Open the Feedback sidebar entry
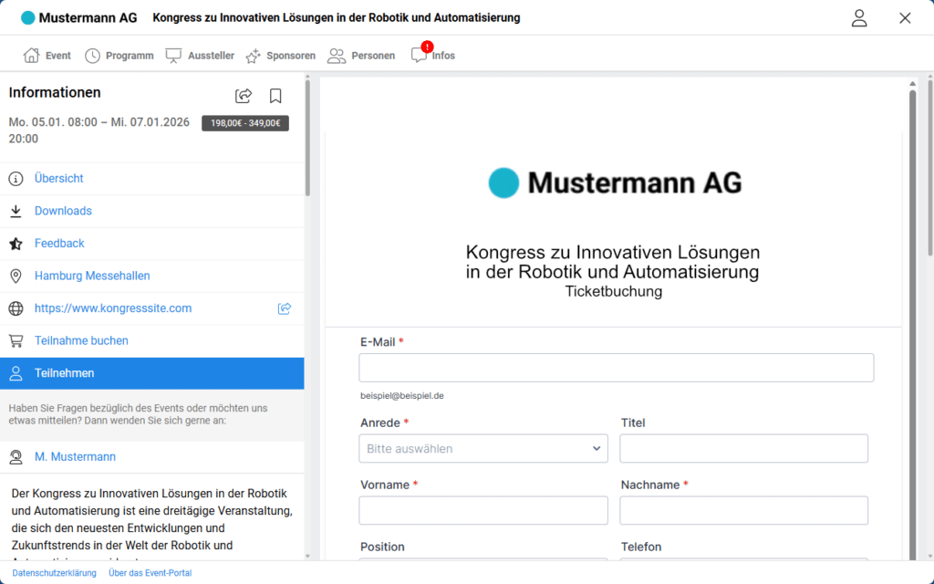The image size is (934, 584). [59, 244]
